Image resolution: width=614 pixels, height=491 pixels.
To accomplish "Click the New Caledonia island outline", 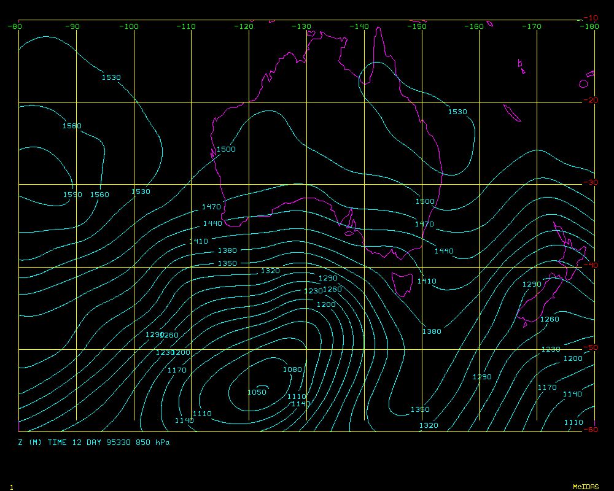I will 511,113.
